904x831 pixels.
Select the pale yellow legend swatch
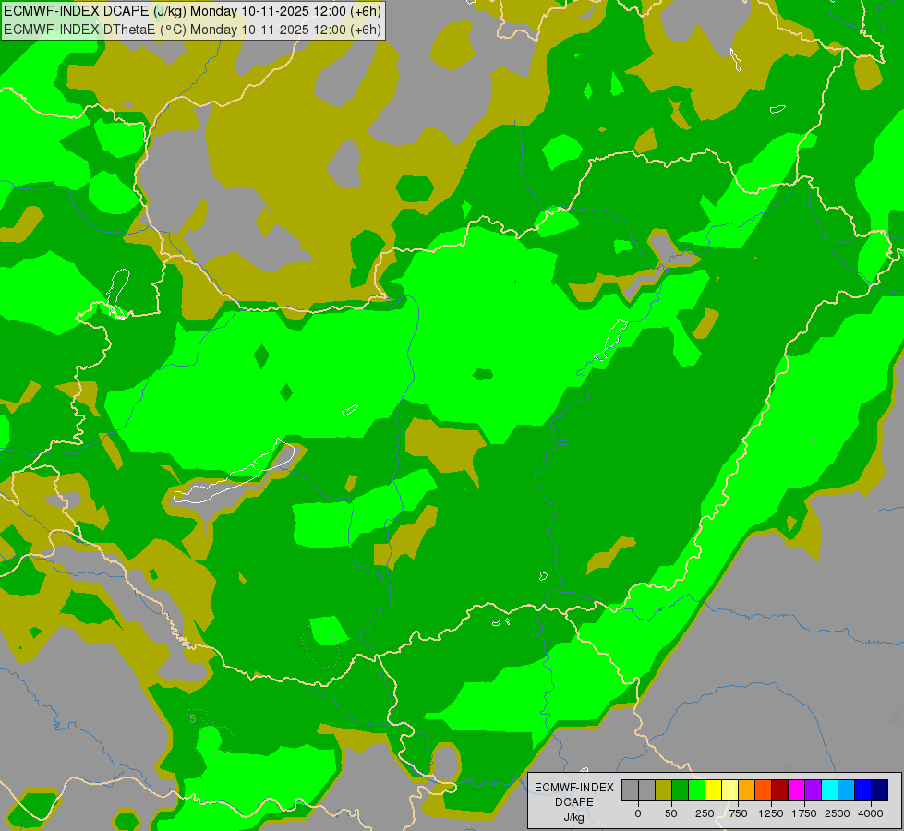pyautogui.click(x=729, y=789)
